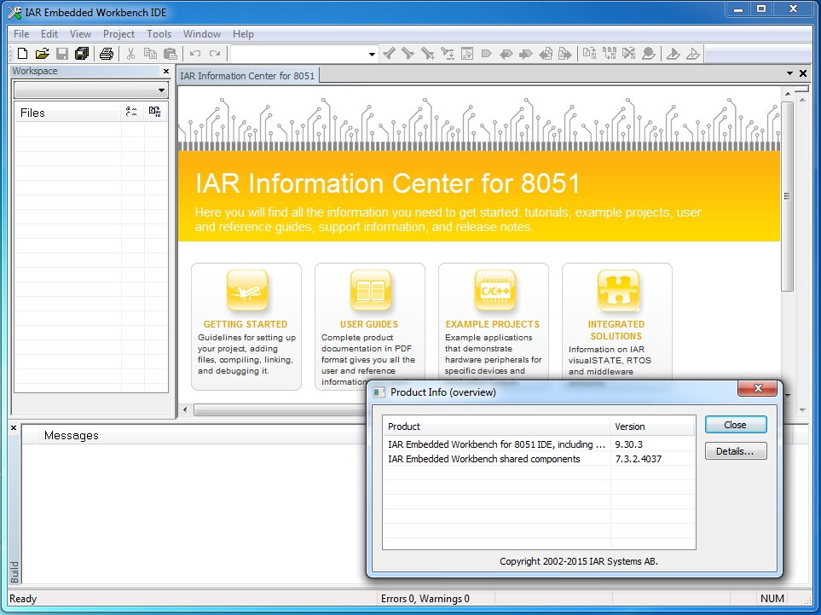Click the Replace toolbar icon
The image size is (821, 615).
pos(447,54)
